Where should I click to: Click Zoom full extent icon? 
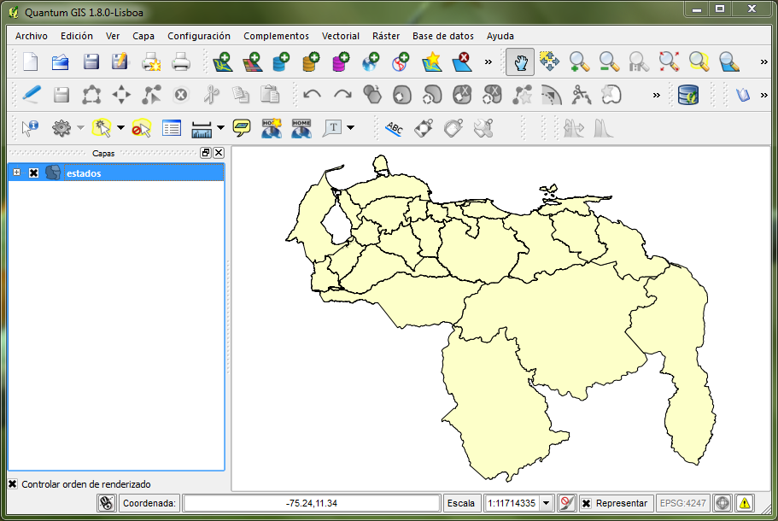669,62
